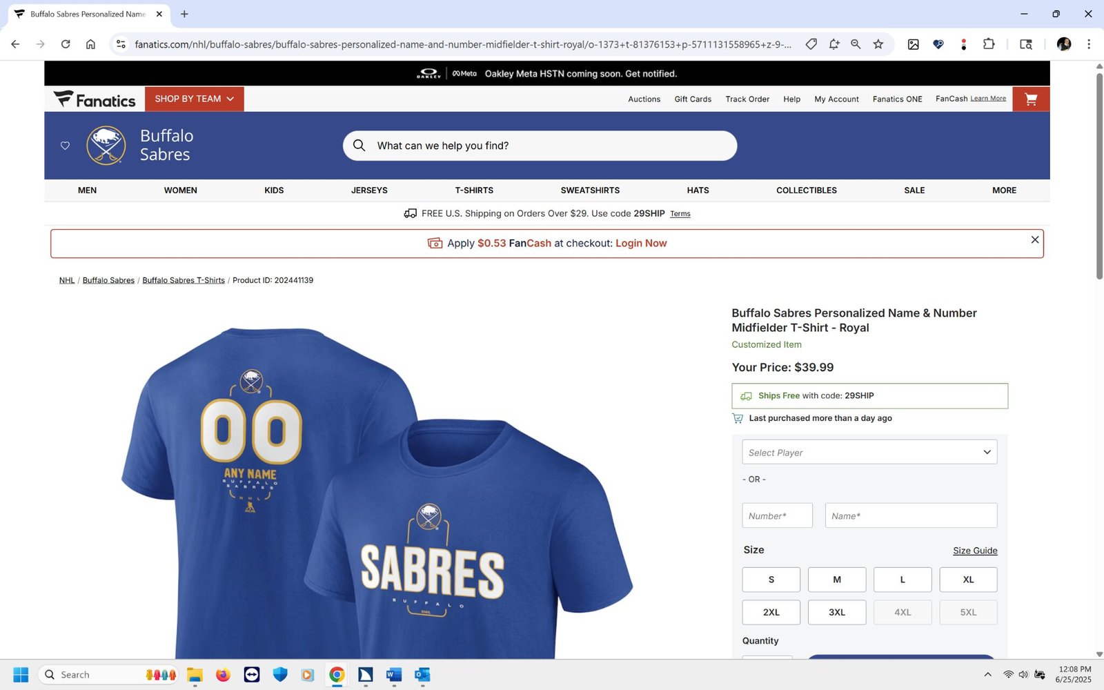Select size M

coord(837,580)
